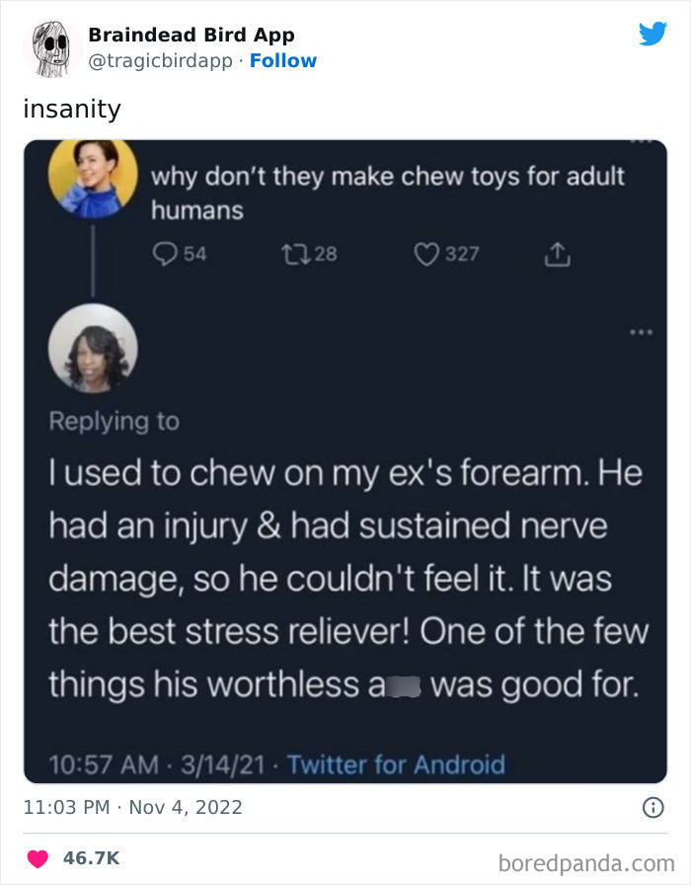Like the chew toys tweet (327 heart)
691x885 pixels.
click(x=427, y=254)
